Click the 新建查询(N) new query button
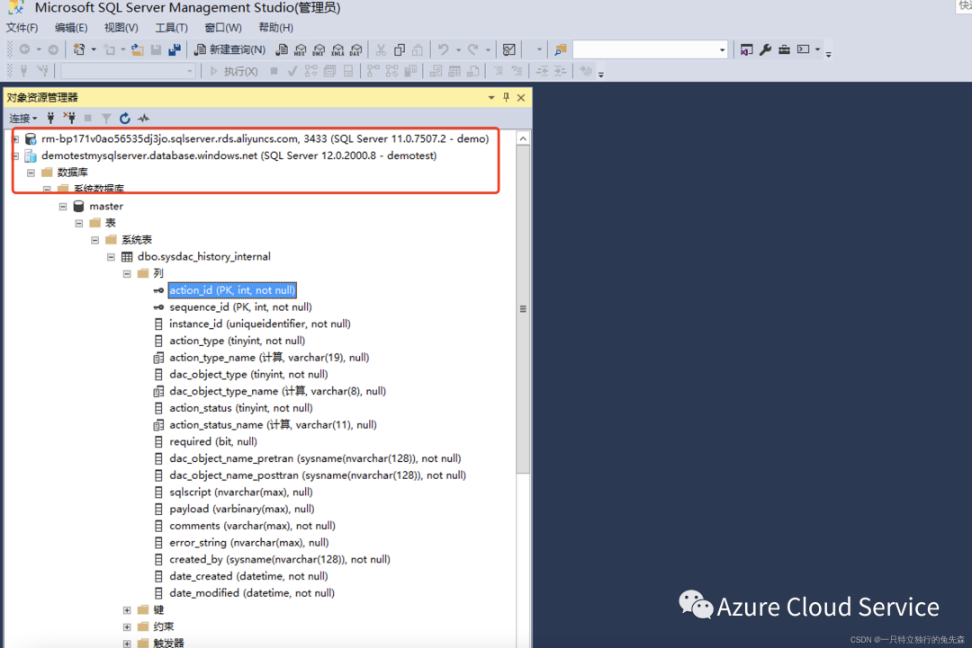 (x=230, y=49)
